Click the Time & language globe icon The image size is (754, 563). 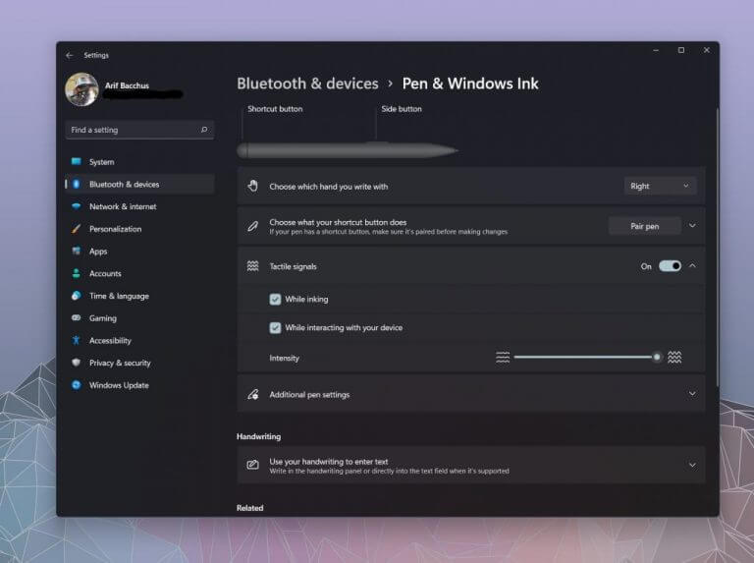point(76,296)
